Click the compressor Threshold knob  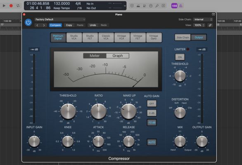[x=68, y=111]
